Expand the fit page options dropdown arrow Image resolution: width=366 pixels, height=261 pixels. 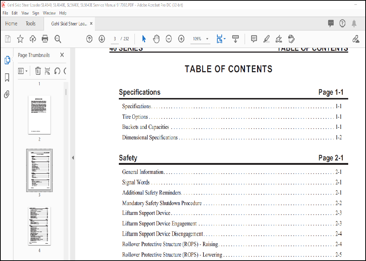(225, 39)
